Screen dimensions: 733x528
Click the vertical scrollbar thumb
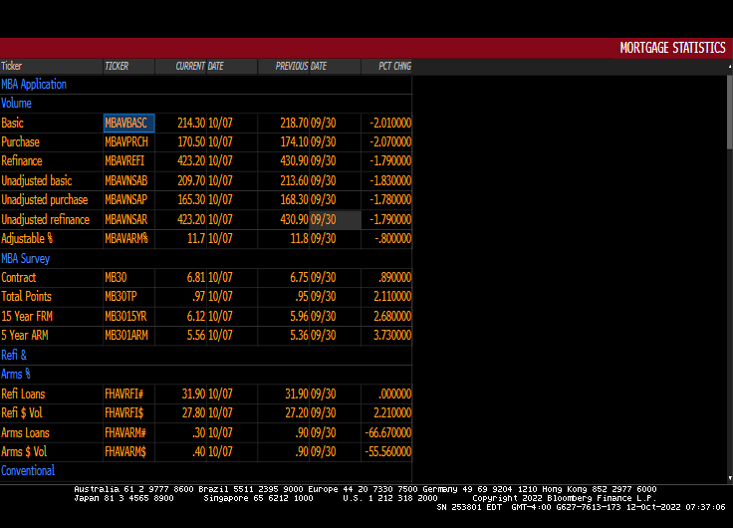coord(728,110)
